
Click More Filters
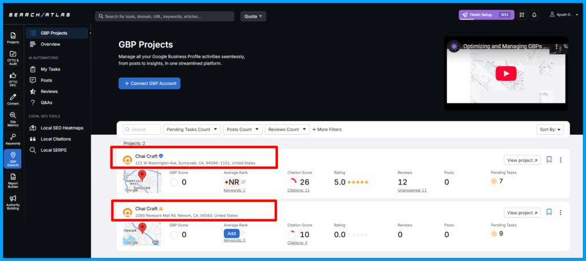coord(327,130)
